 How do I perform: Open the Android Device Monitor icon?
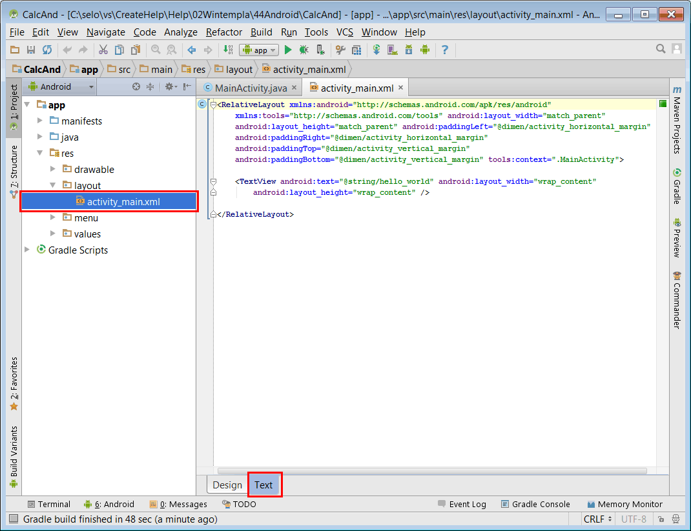click(425, 50)
